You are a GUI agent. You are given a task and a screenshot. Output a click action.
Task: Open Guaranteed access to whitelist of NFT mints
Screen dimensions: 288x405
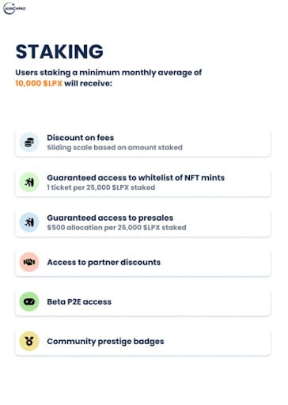pos(143,183)
